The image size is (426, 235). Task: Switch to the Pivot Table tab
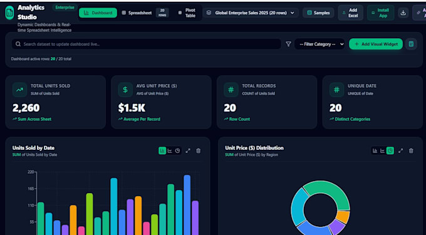(x=187, y=13)
